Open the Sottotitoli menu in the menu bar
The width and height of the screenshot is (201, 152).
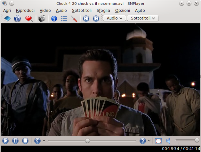pyautogui.click(x=82, y=11)
